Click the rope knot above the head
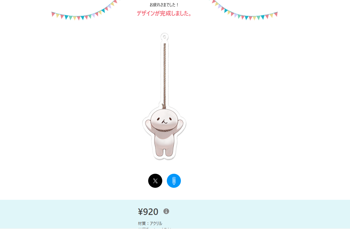The height and width of the screenshot is (231, 350). [x=164, y=106]
